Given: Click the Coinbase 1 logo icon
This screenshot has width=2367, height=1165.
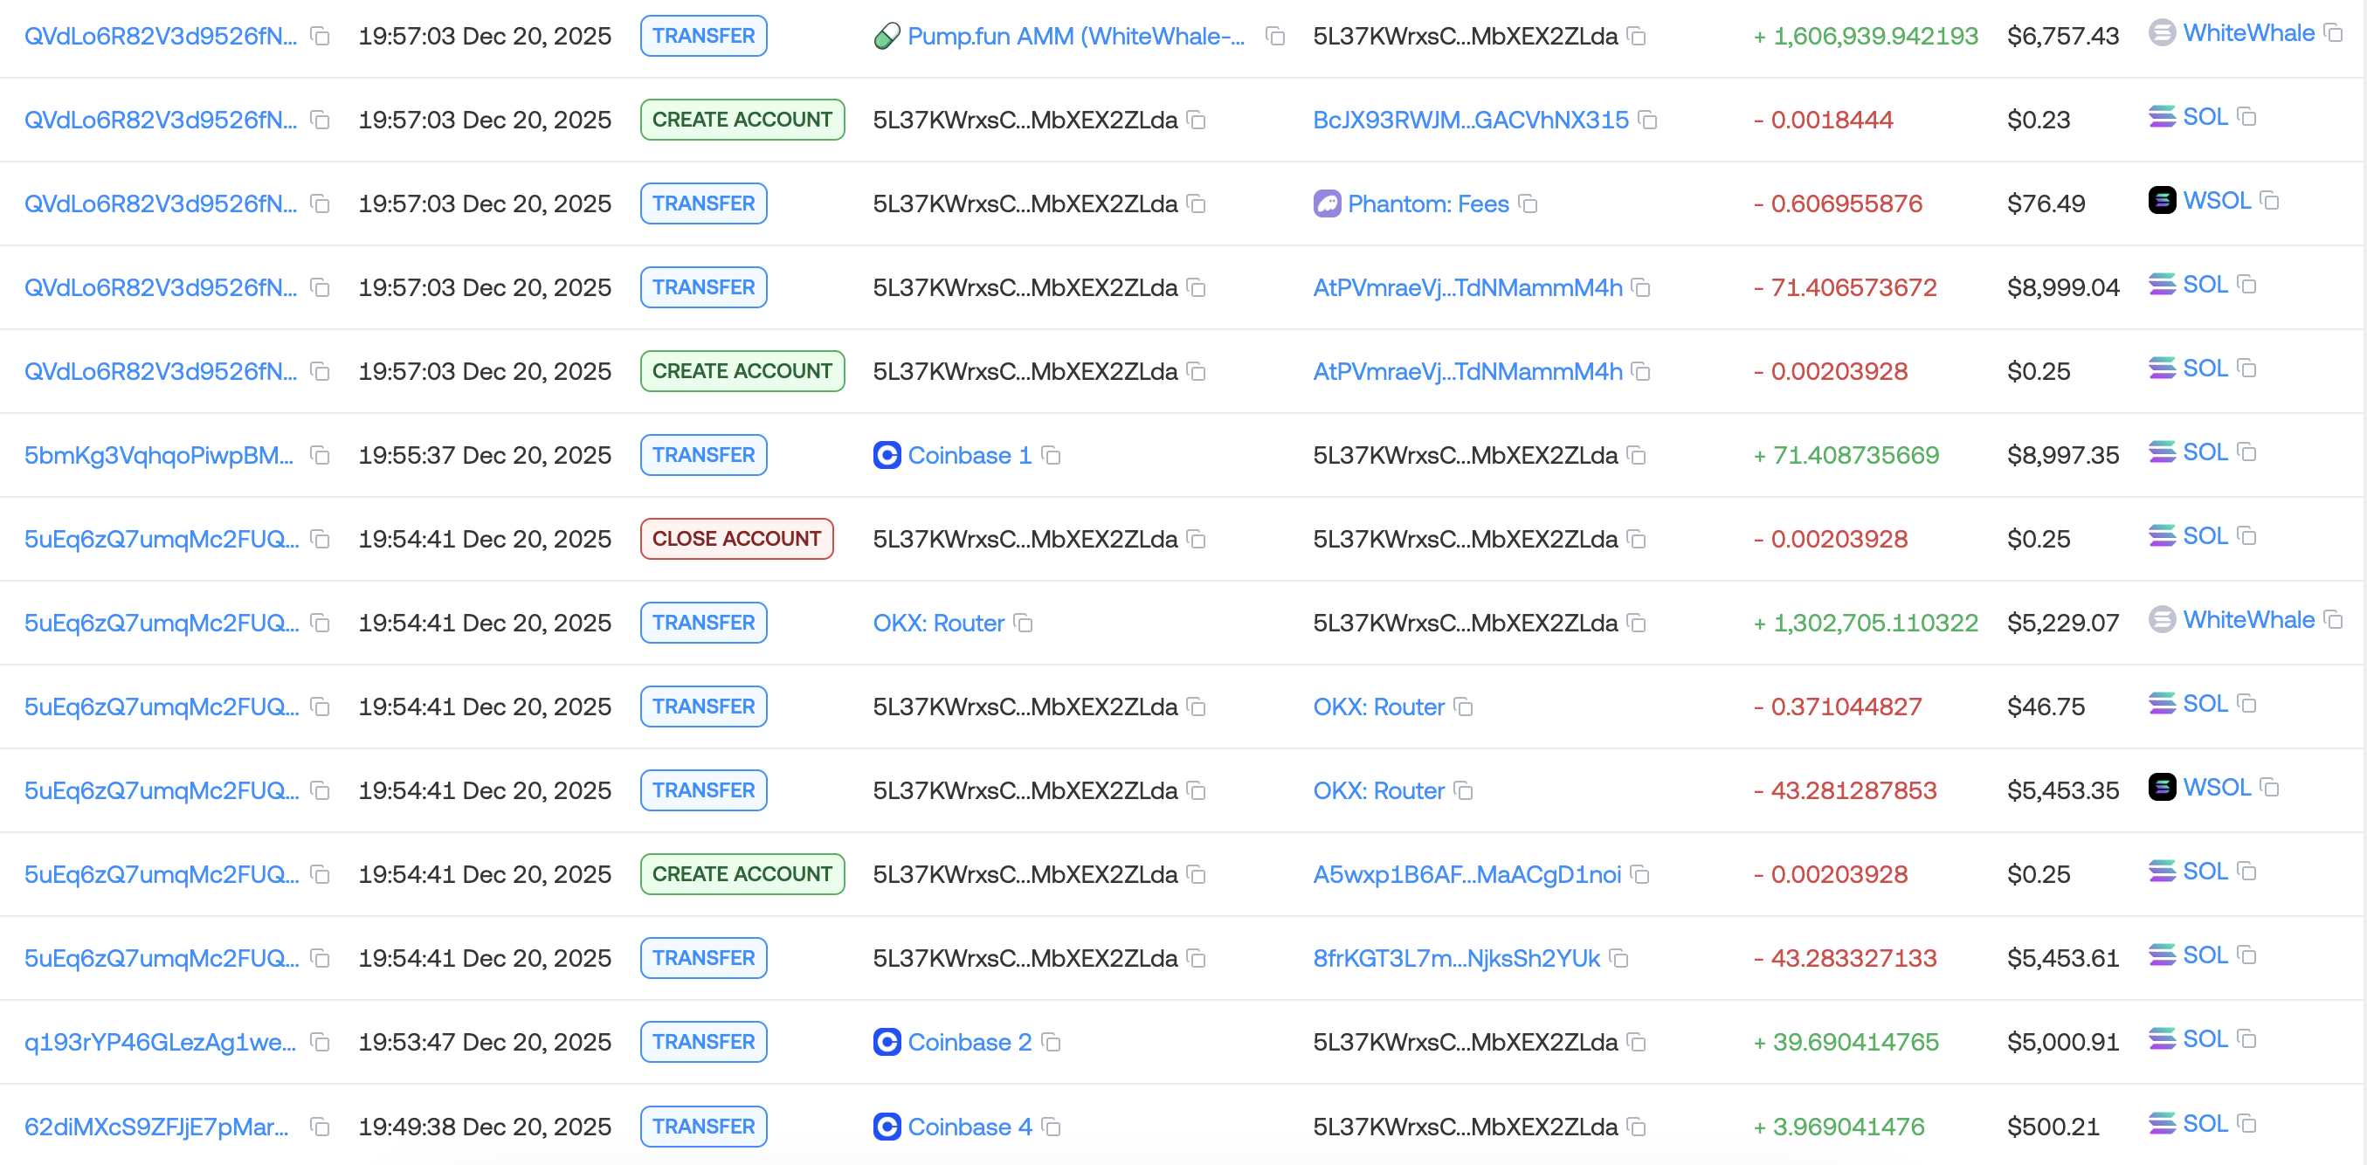Looking at the screenshot, I should [x=887, y=455].
